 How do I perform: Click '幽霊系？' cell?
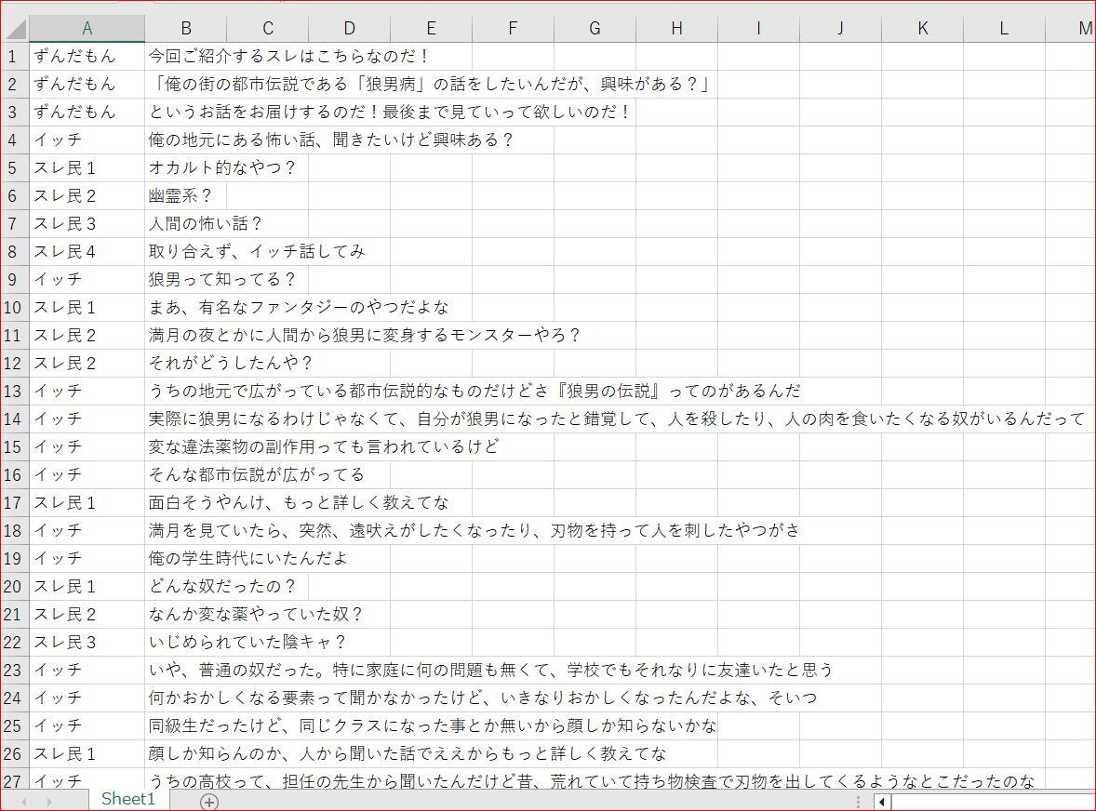pos(180,195)
